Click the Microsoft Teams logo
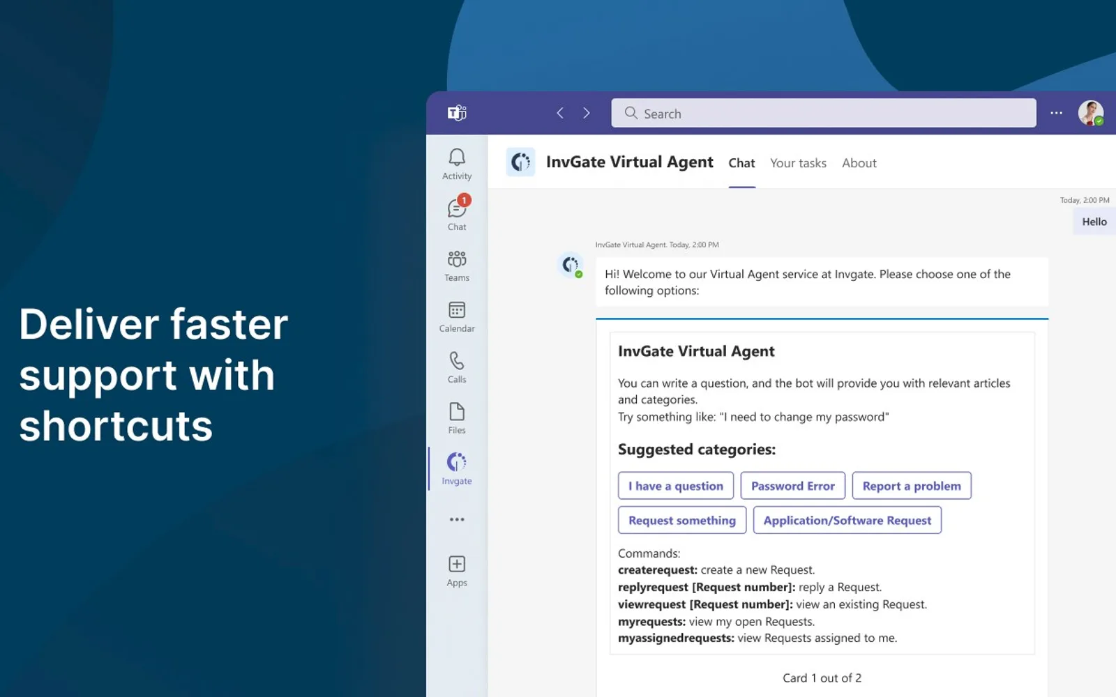Screen dimensions: 1116x697 point(457,113)
